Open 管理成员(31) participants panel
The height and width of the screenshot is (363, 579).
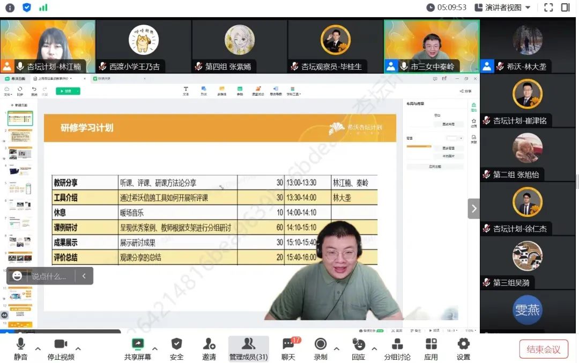tap(249, 349)
